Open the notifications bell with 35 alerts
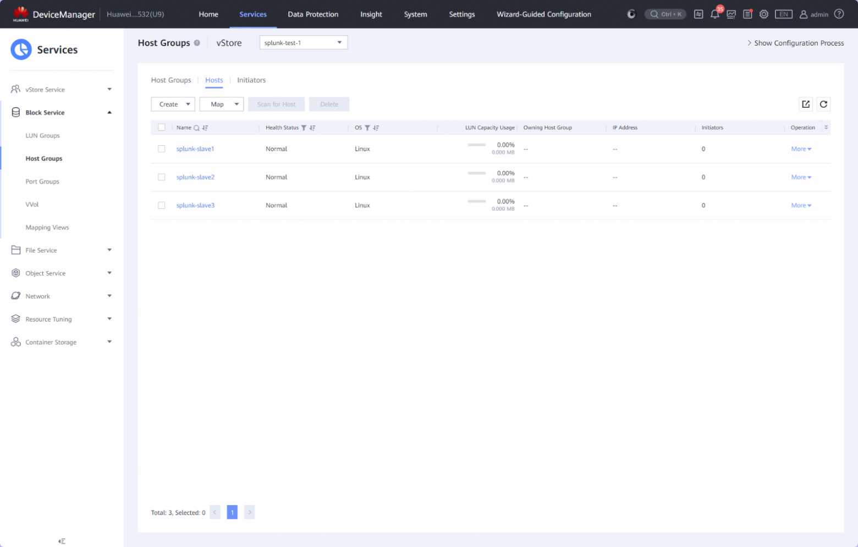Viewport: 858px width, 547px height. 715,14
